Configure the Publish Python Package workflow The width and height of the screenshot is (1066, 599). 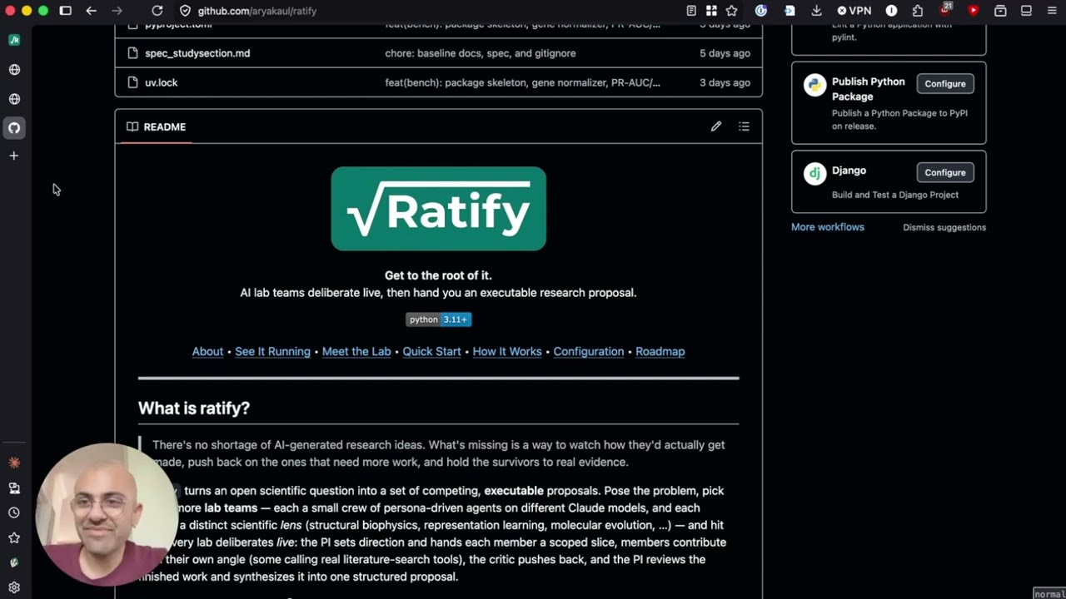coord(945,83)
